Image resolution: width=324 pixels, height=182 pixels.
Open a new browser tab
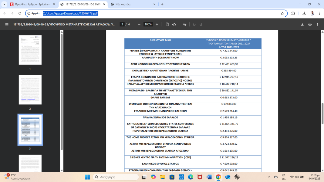coord(162,4)
